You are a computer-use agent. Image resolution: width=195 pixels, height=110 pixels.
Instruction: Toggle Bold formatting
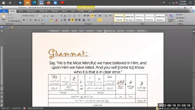(24, 20)
